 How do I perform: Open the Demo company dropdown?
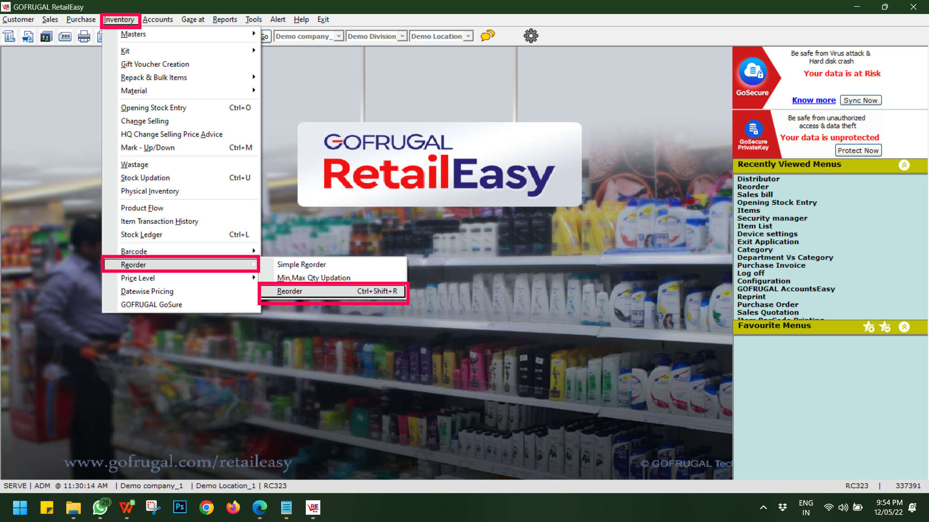tap(339, 36)
